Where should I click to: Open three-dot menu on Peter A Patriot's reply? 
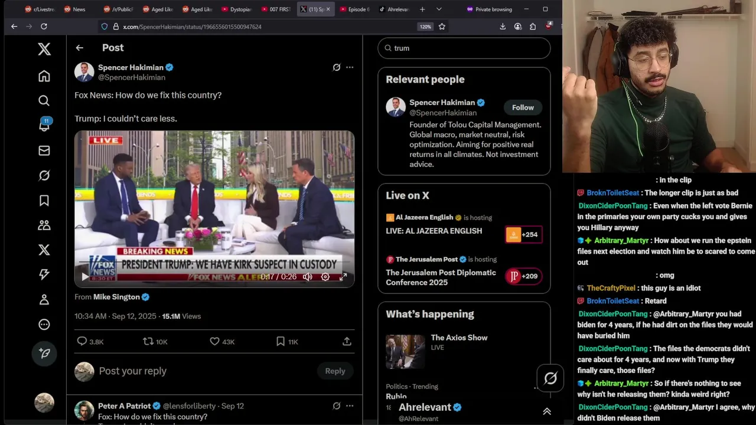[x=350, y=406]
